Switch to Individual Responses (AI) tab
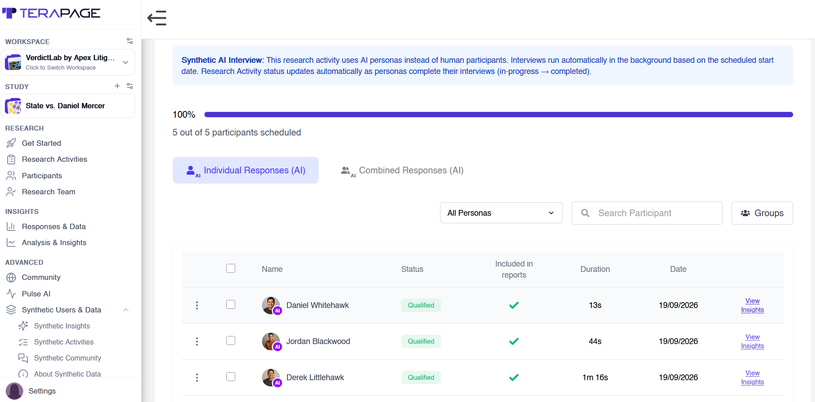 pyautogui.click(x=245, y=170)
